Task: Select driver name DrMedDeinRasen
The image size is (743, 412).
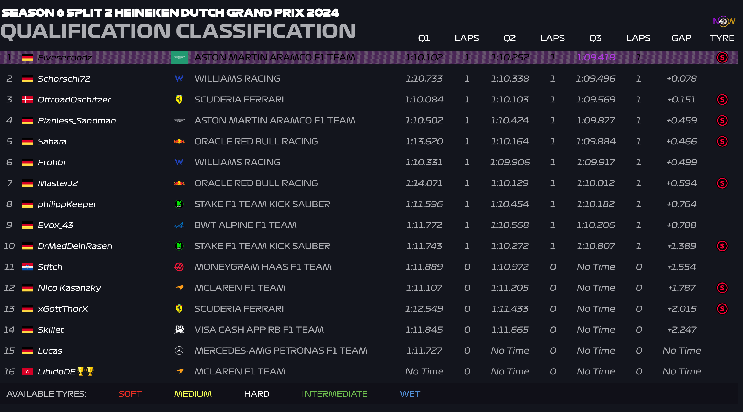Action: tap(75, 246)
